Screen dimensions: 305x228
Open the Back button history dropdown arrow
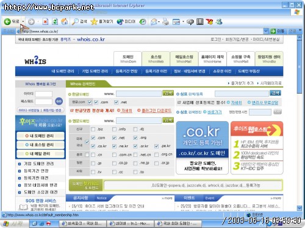[x=23, y=21]
